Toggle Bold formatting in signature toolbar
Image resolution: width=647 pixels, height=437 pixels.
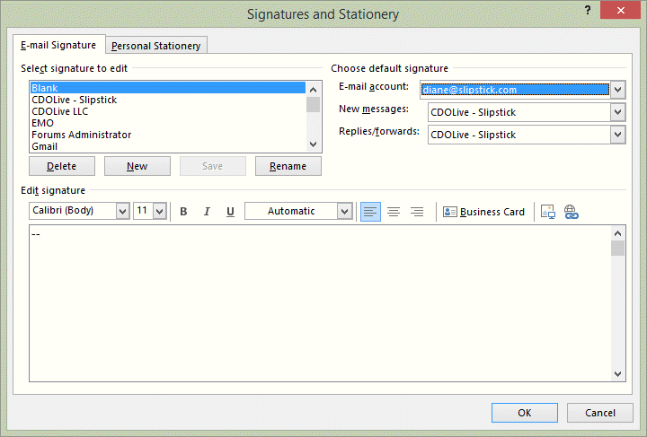183,212
